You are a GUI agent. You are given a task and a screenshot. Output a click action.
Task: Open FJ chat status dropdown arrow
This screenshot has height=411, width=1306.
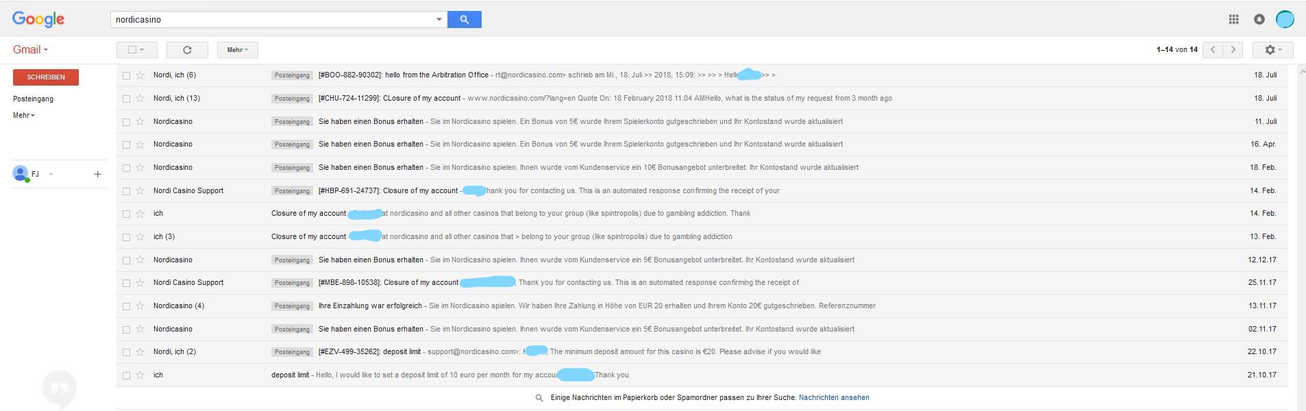click(51, 174)
